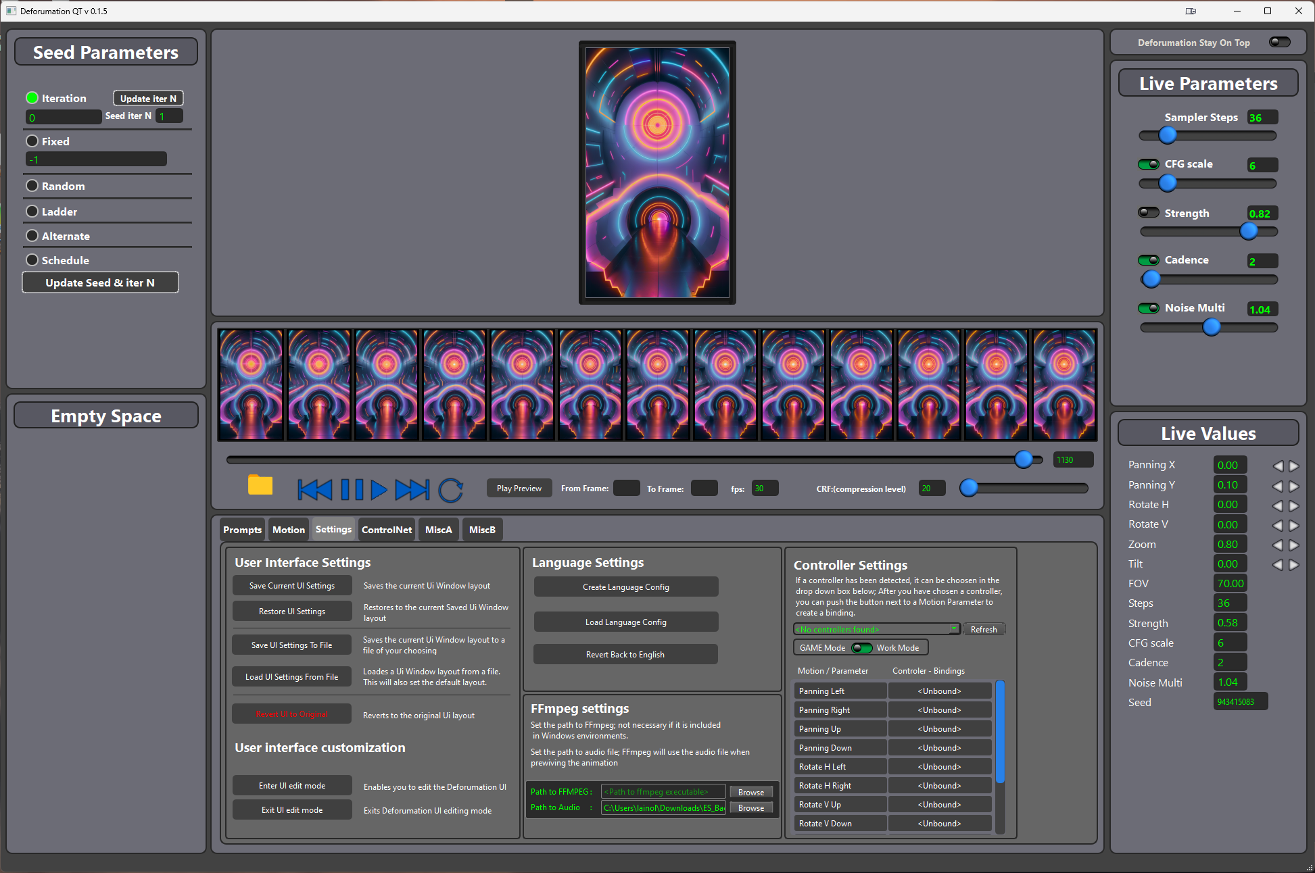Switch to the ControlNet tab
The height and width of the screenshot is (873, 1315).
click(387, 530)
